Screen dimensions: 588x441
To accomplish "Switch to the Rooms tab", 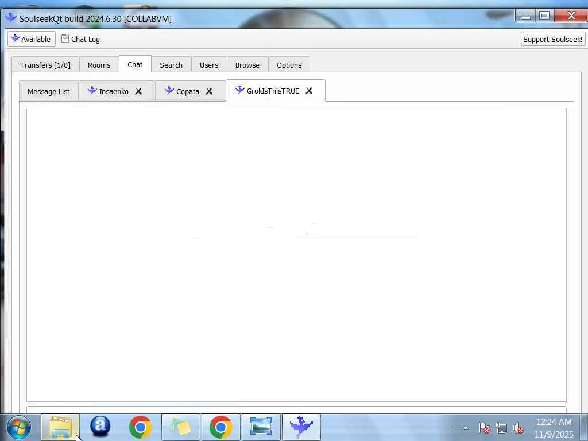I will tap(99, 65).
